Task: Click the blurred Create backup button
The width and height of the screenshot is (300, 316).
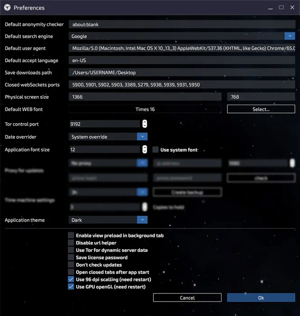Action: pyautogui.click(x=187, y=192)
